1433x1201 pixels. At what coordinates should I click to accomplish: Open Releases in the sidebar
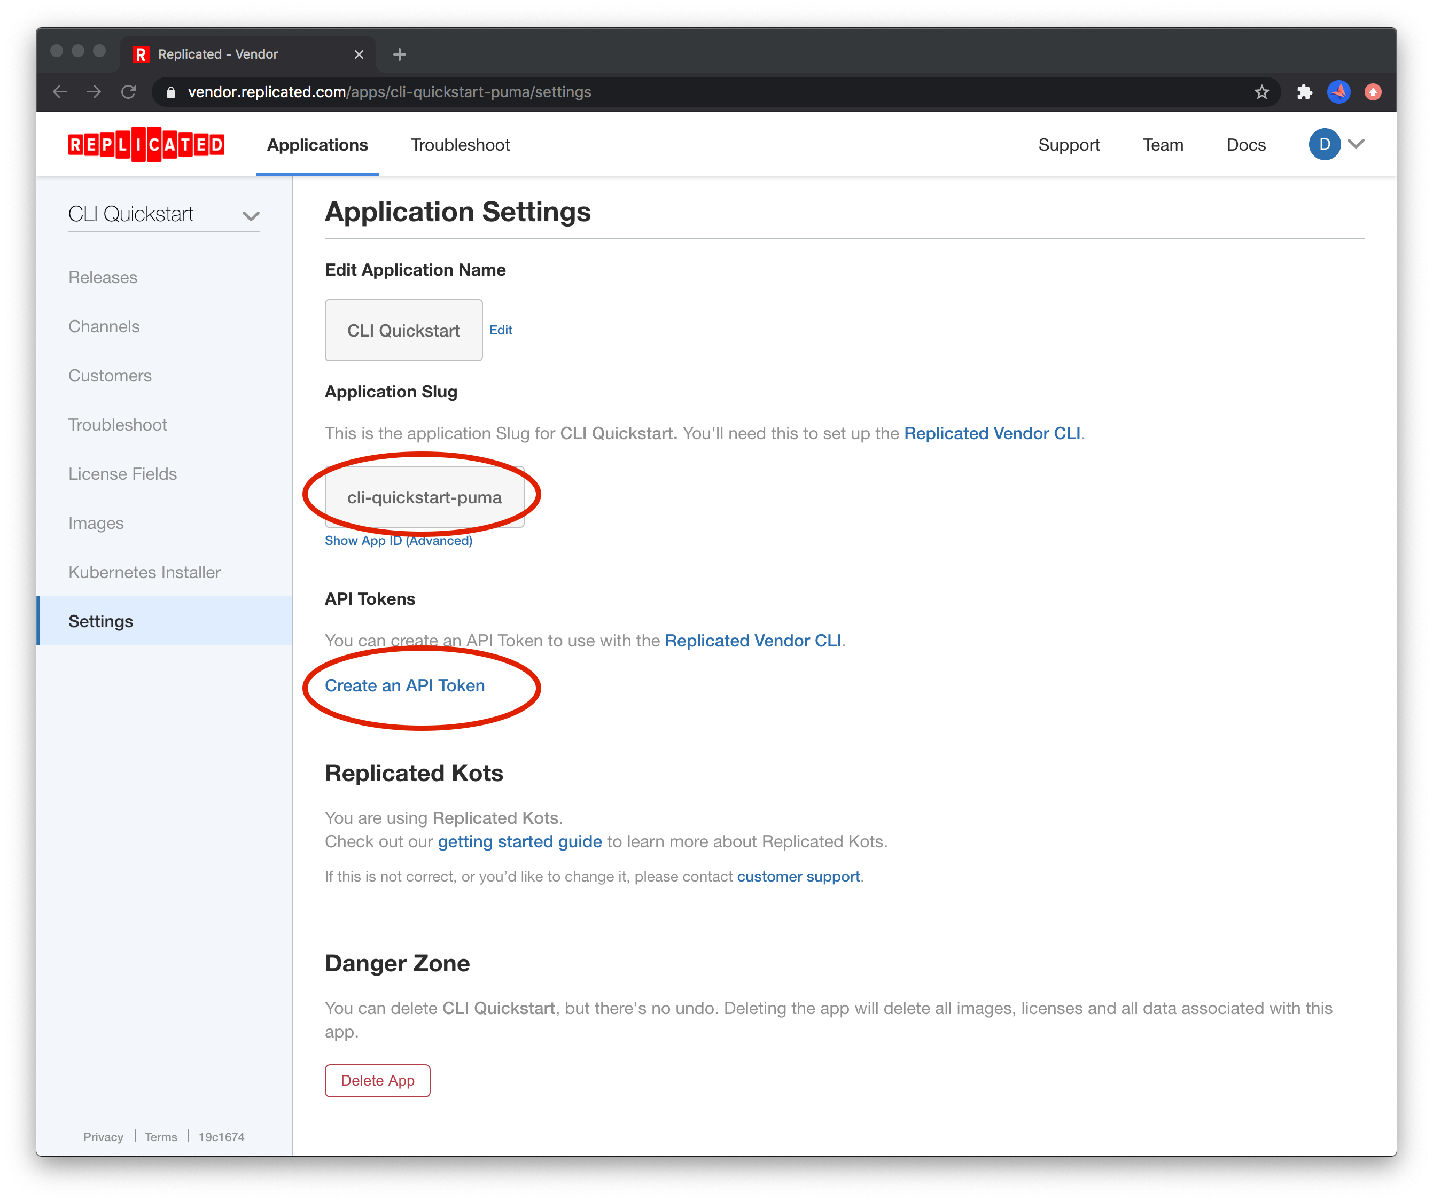(x=103, y=278)
